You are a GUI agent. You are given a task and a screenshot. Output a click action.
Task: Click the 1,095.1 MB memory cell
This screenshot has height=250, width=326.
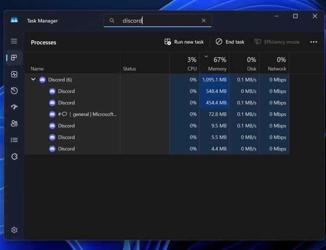point(214,80)
